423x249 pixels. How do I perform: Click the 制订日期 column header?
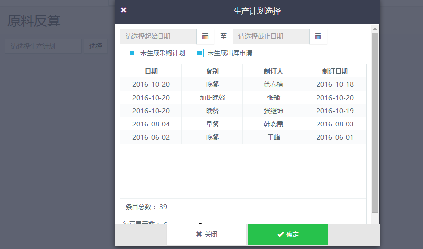[335, 71]
